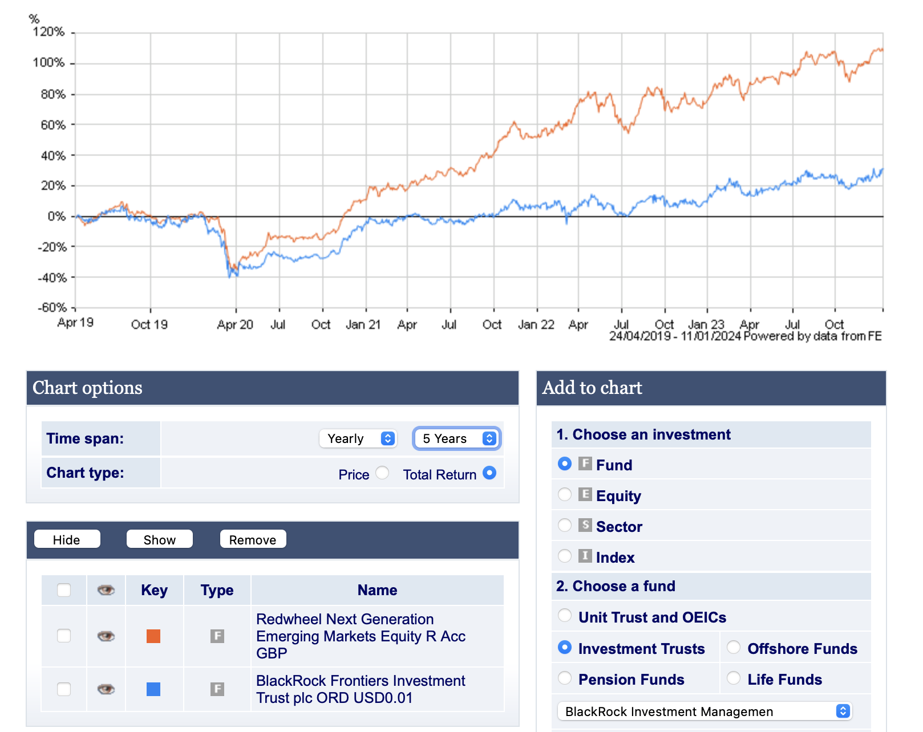The height and width of the screenshot is (732, 923).
Task: Click the chart date range text 24/04/2019 - 11/01/2024
Action: tap(675, 336)
